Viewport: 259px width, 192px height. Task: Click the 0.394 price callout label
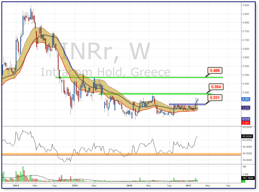[216, 87]
